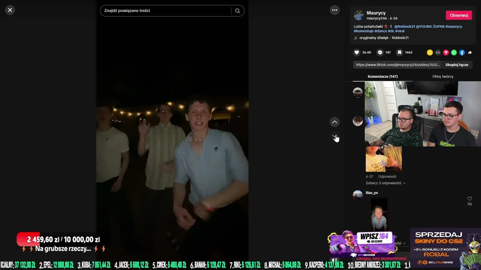481x270 pixels.
Task: Click the comment date '6-27'
Action: pyautogui.click(x=369, y=177)
